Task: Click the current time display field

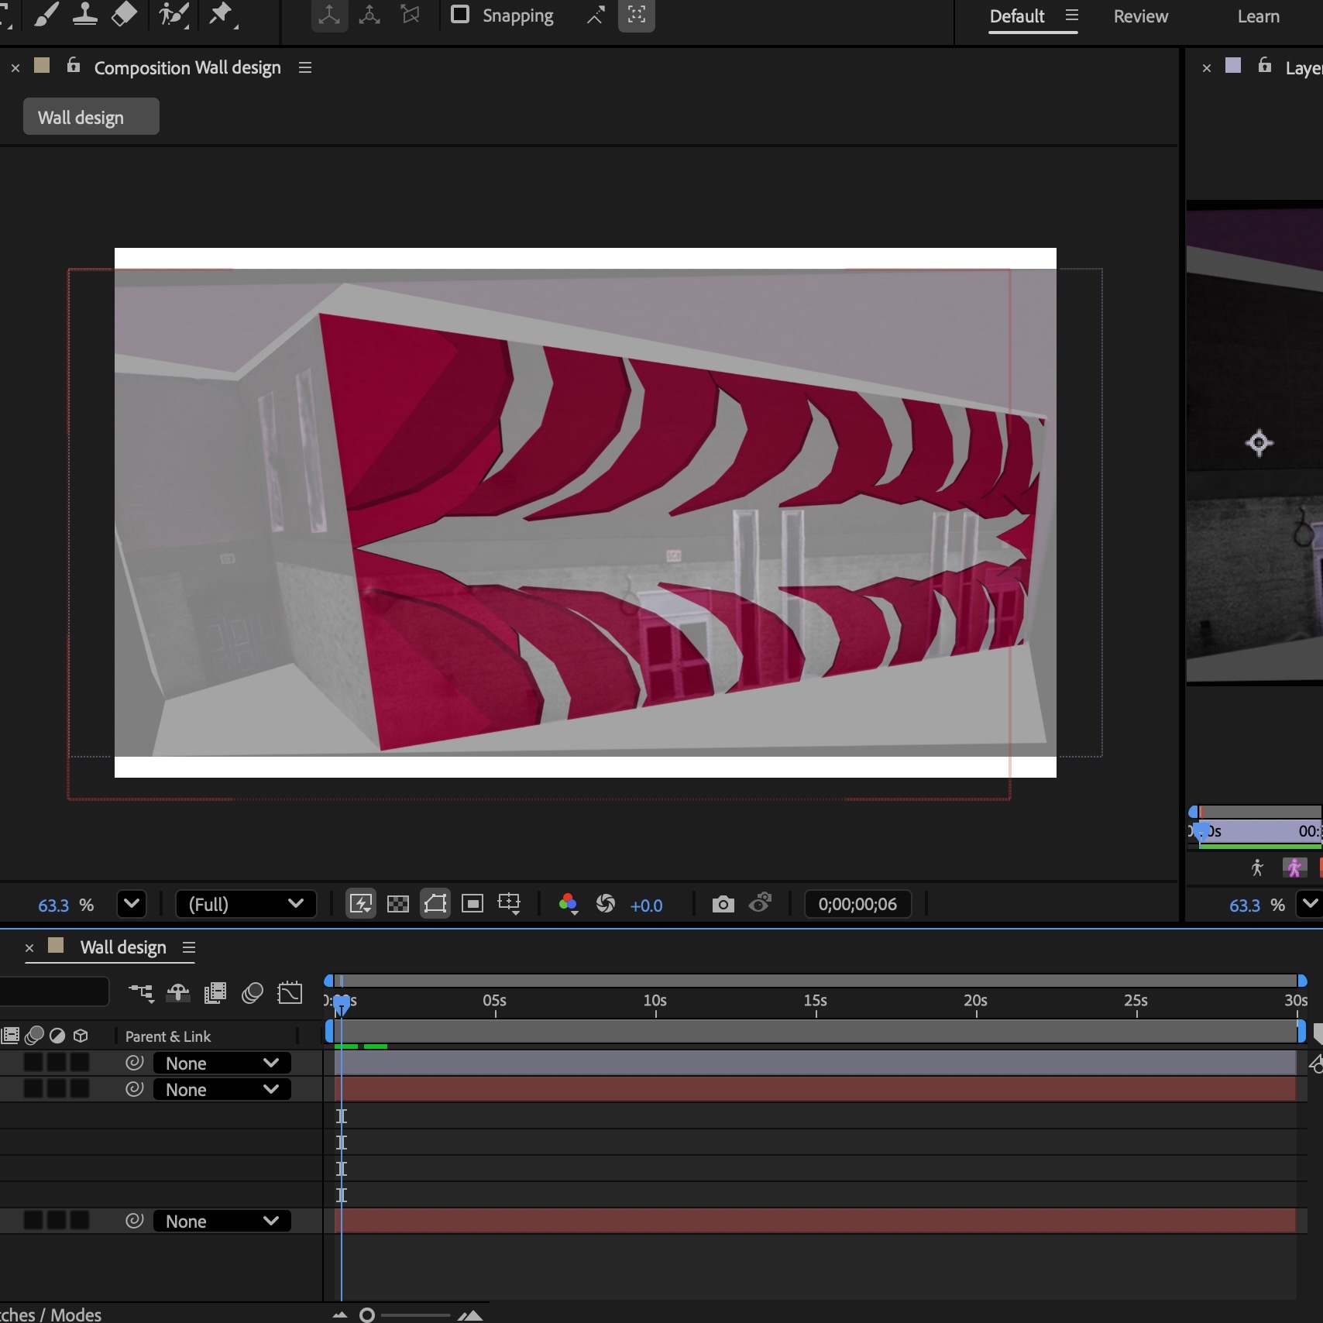Action: pyautogui.click(x=857, y=904)
